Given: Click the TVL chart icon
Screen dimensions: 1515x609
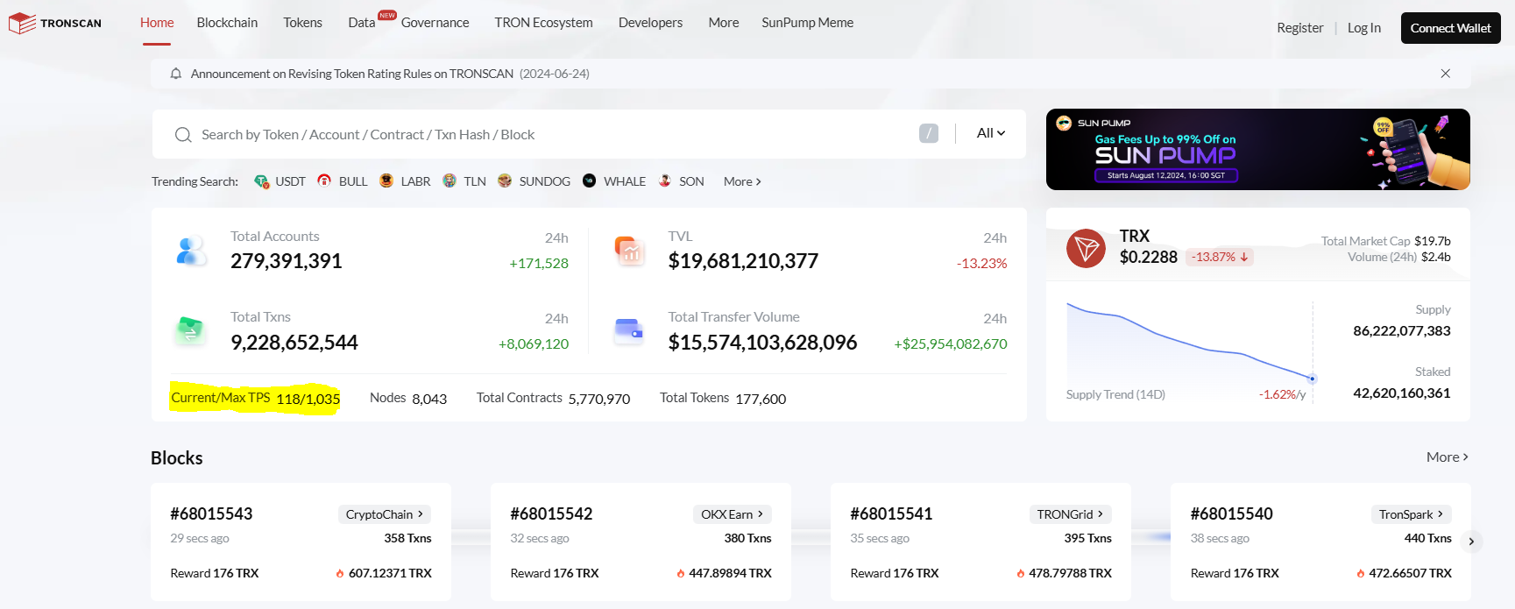Looking at the screenshot, I should click(x=629, y=251).
